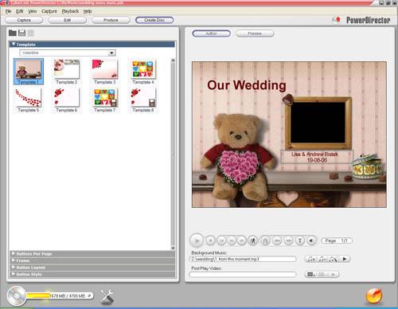Click the previous chapter playback button
The image size is (398, 309).
pyautogui.click(x=221, y=241)
